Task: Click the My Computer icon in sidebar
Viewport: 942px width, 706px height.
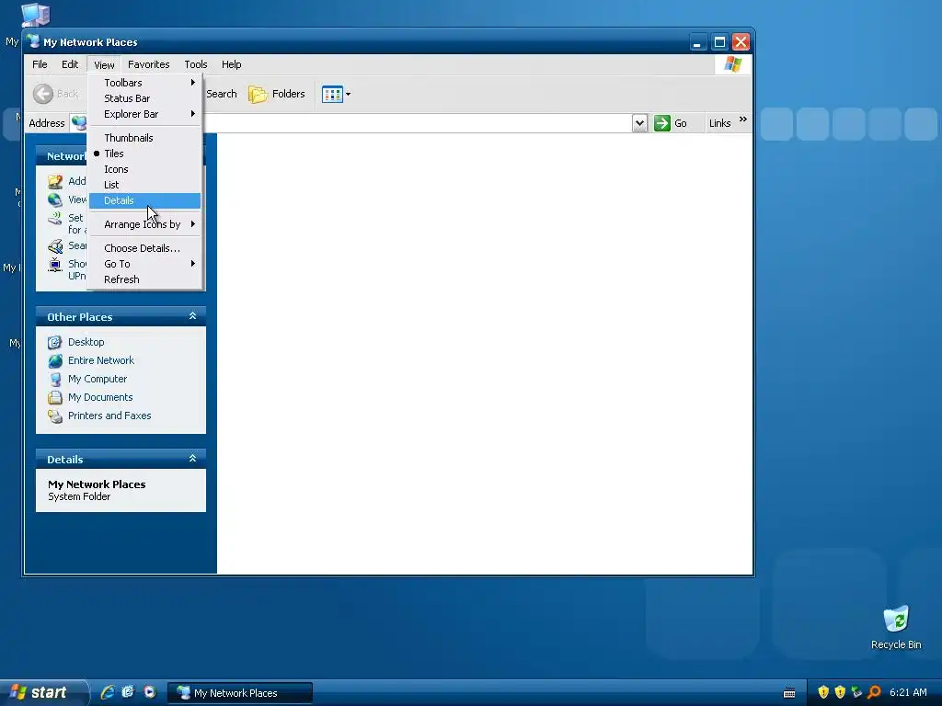Action: click(x=54, y=379)
